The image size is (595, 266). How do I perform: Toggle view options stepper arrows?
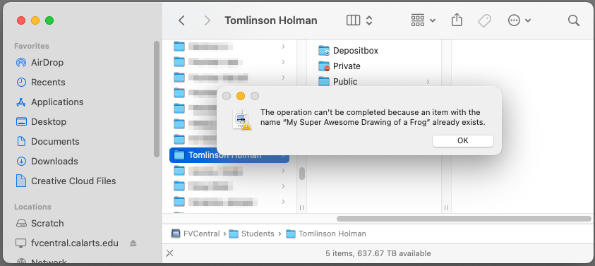tap(369, 20)
